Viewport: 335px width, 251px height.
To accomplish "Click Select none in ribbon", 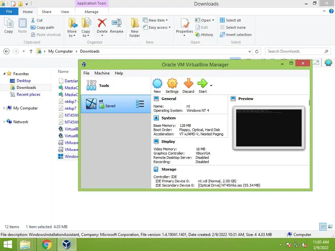I will [233, 27].
